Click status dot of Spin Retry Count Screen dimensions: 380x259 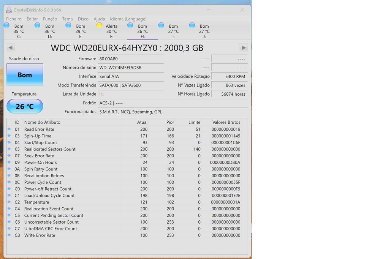pyautogui.click(x=9, y=169)
